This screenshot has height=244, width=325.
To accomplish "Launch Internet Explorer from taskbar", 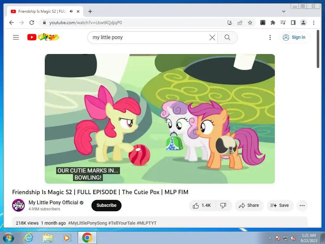I will point(28,238).
